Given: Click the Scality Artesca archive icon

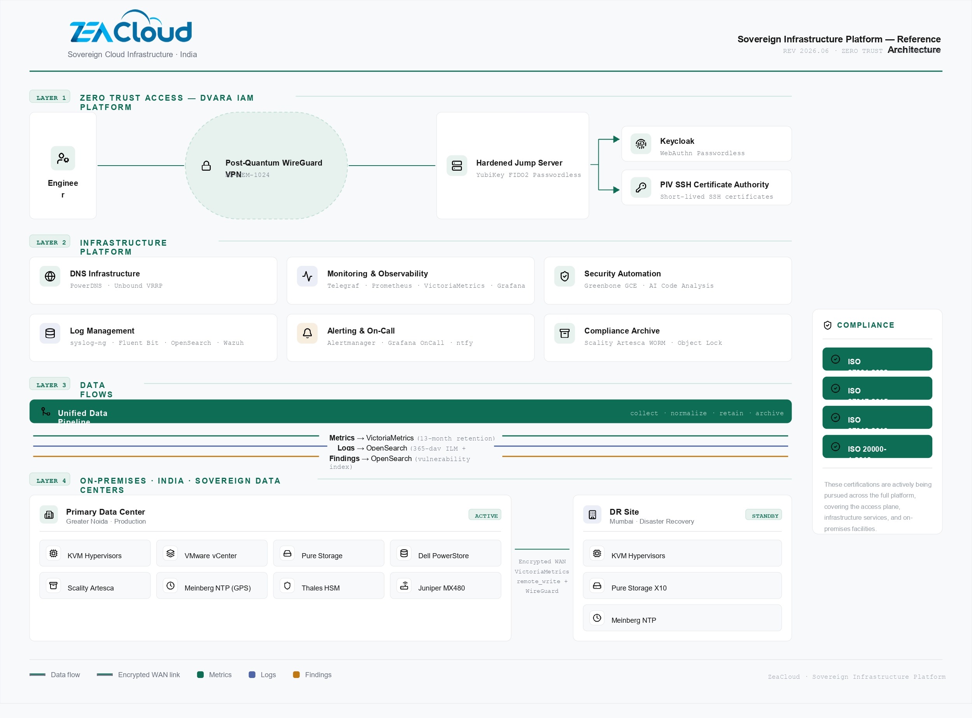Looking at the screenshot, I should click(x=54, y=585).
